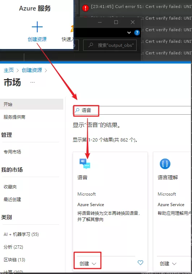Click the magnifier icon in the marketplace search
The image size is (192, 274).
(x=77, y=110)
